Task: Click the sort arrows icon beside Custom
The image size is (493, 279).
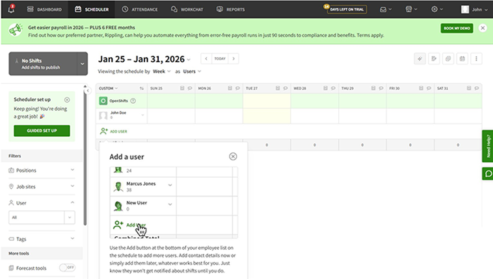Action: tap(142, 88)
